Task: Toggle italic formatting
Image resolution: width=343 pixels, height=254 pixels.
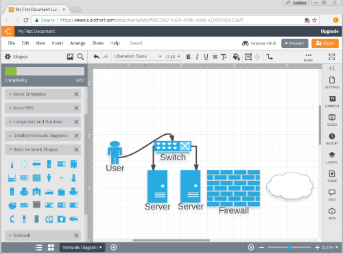Action: click(x=197, y=57)
